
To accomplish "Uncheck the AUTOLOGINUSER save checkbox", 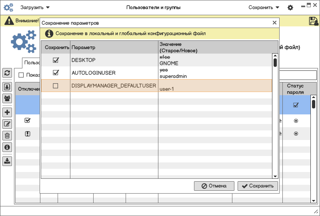I will click(56, 73).
